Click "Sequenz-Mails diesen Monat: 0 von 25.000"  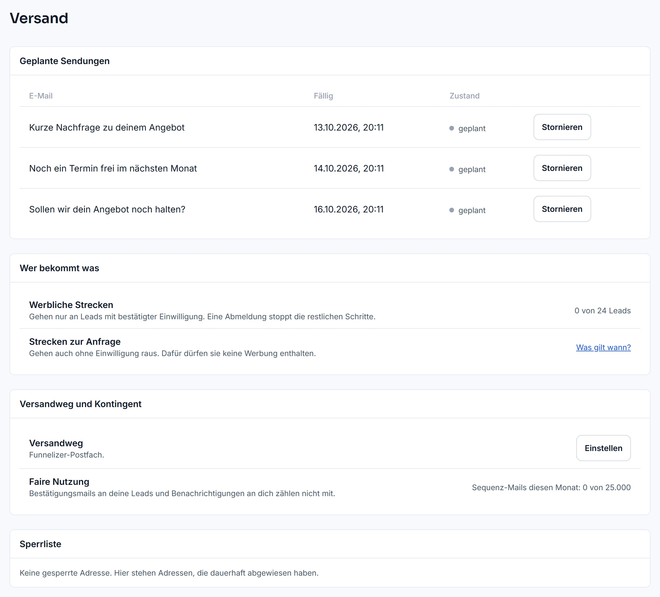tap(551, 487)
